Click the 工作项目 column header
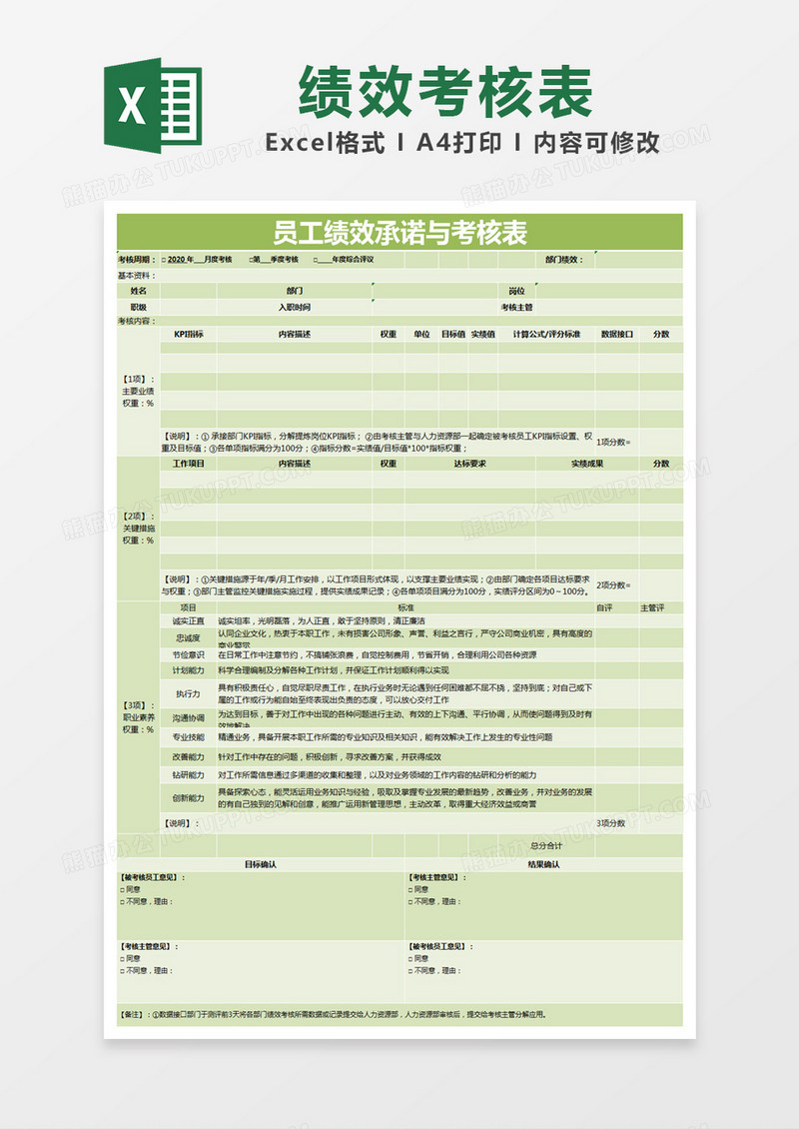Screen dimensions: 799x1129 click(189, 464)
